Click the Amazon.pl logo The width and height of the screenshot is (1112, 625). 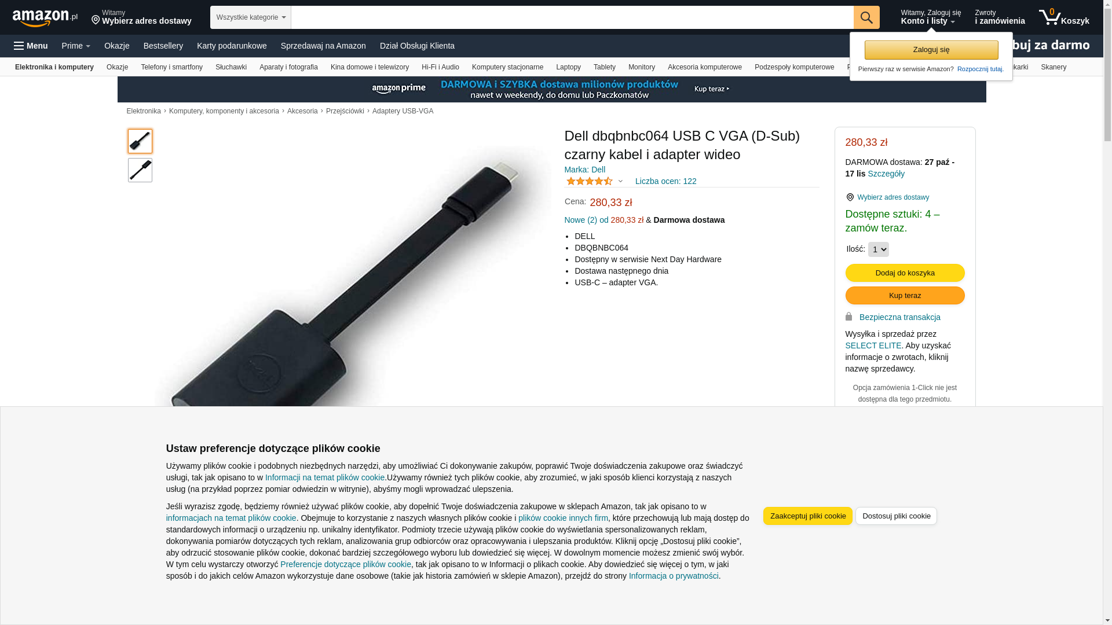click(x=45, y=18)
